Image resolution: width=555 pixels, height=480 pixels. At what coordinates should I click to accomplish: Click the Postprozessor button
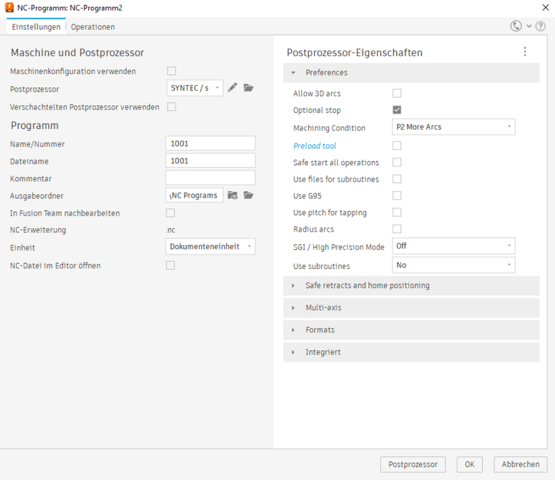click(x=413, y=464)
